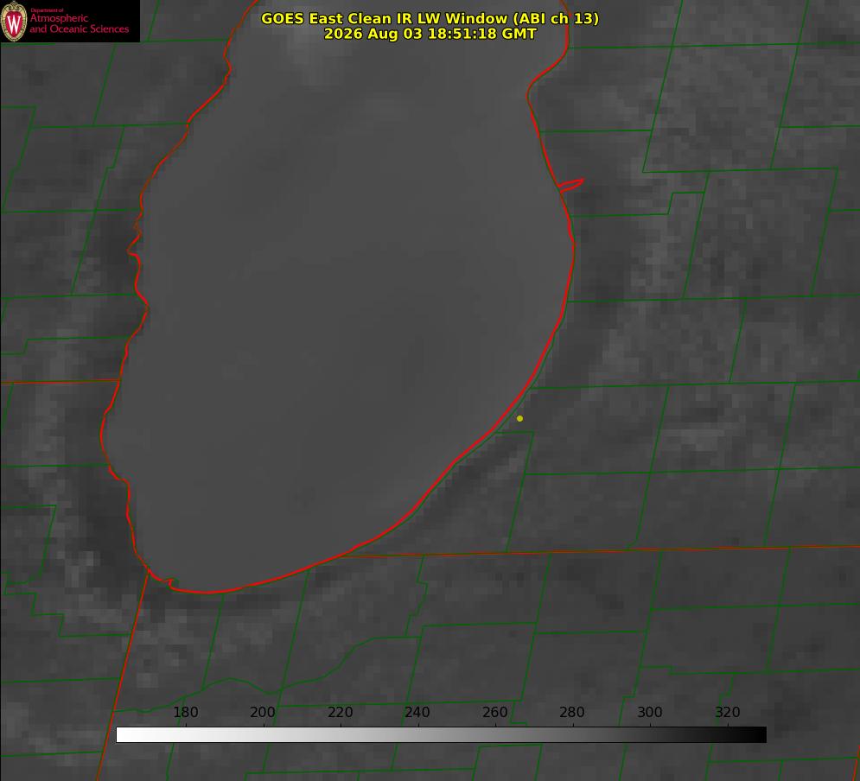Click the 240 tick label on the colorbar

click(417, 712)
